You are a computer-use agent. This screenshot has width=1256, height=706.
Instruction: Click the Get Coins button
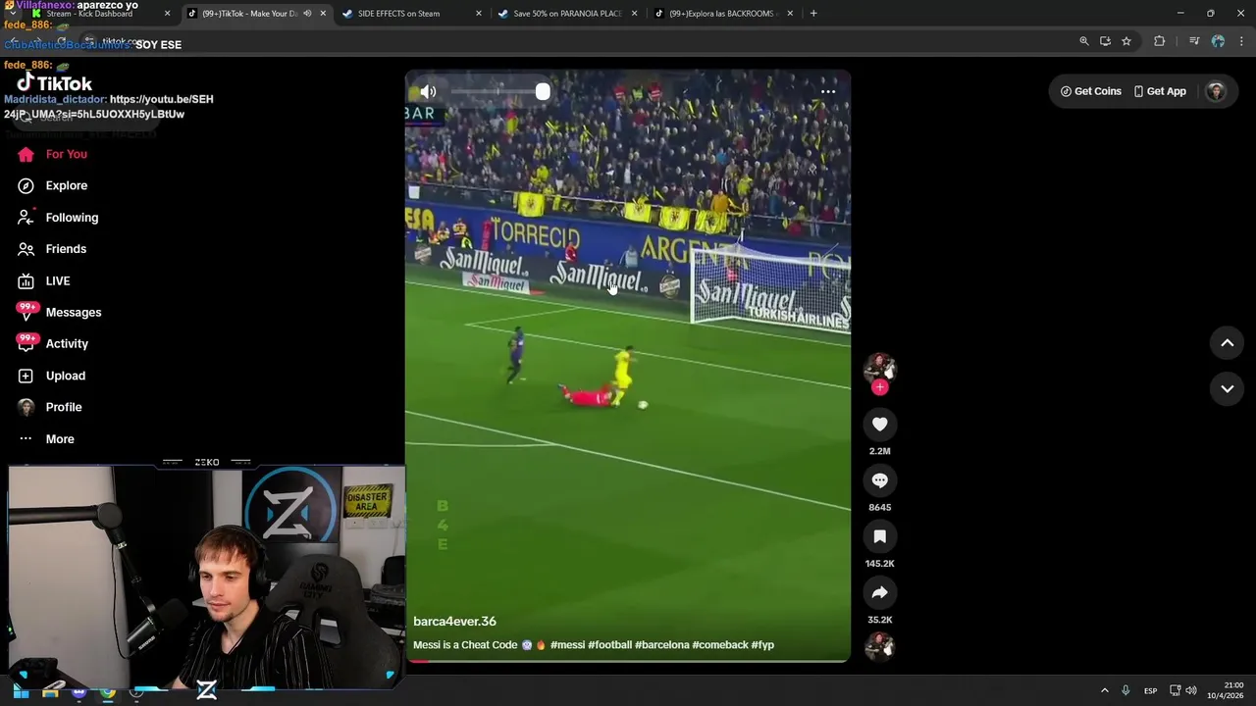[1091, 91]
